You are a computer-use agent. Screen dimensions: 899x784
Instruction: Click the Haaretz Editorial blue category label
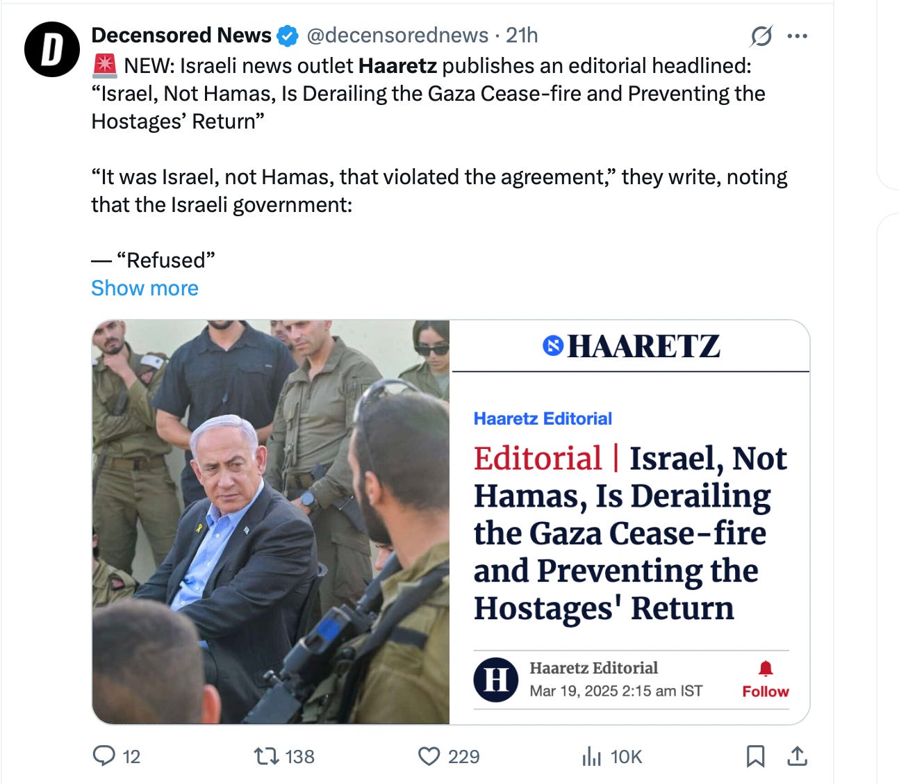pyautogui.click(x=543, y=418)
